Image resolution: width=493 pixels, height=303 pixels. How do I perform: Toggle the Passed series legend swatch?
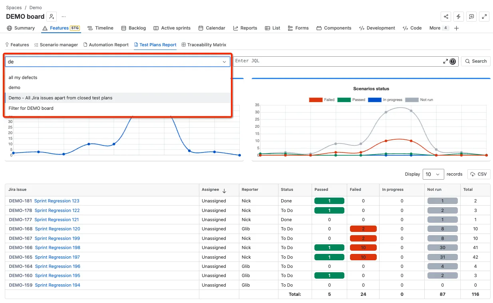tap(344, 100)
